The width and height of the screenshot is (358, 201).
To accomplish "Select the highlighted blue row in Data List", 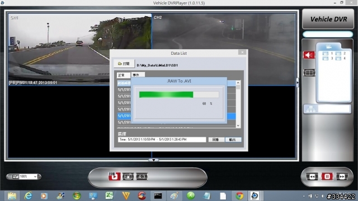I will (177, 116).
